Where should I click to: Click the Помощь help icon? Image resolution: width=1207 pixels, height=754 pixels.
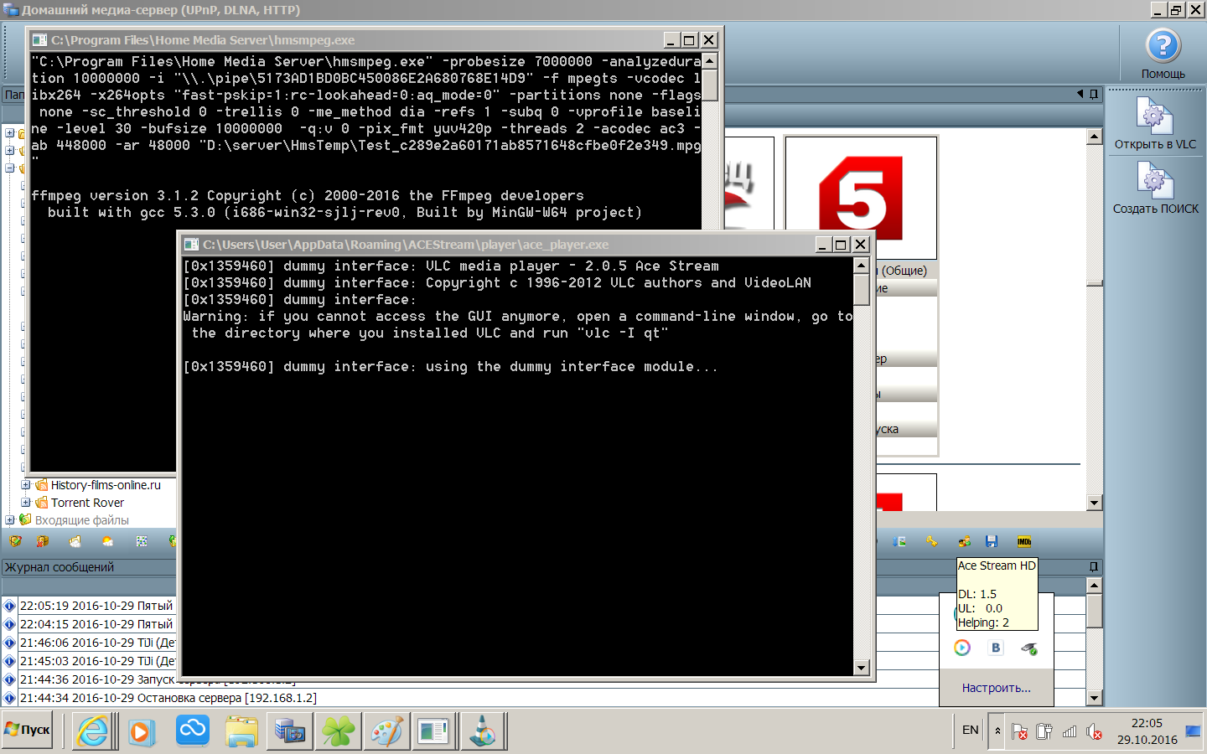(x=1163, y=47)
